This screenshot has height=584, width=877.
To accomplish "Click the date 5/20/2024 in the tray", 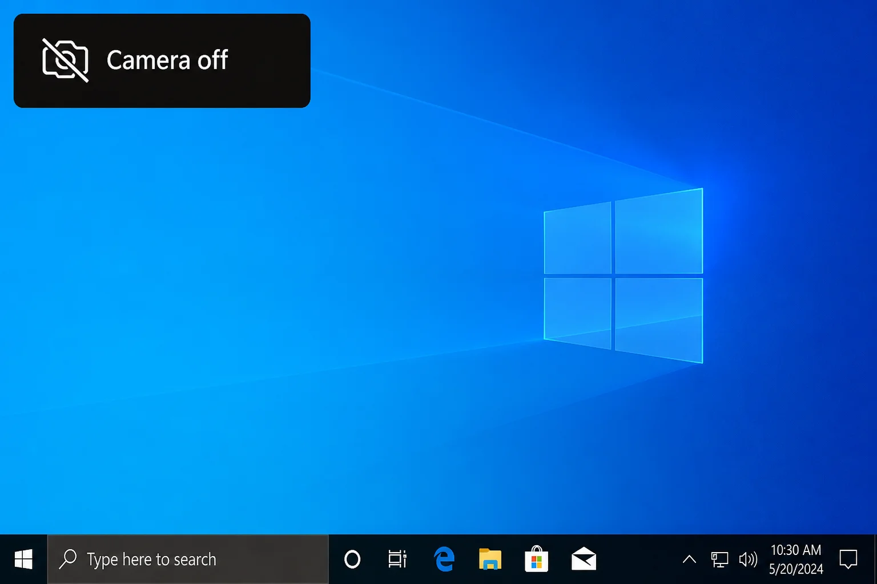I will tap(796, 569).
